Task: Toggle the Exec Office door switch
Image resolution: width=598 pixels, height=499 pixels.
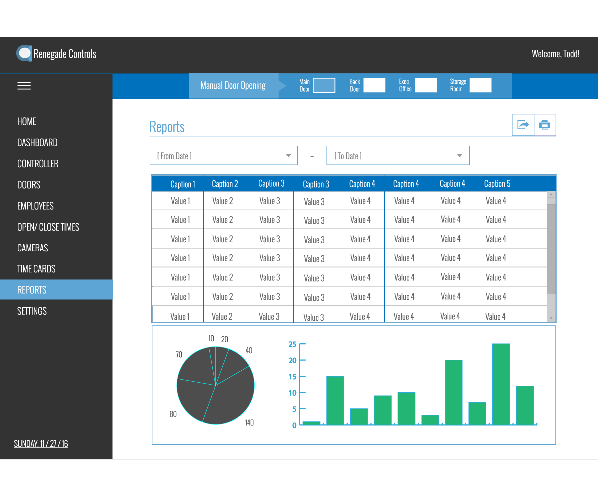Action: coord(426,85)
